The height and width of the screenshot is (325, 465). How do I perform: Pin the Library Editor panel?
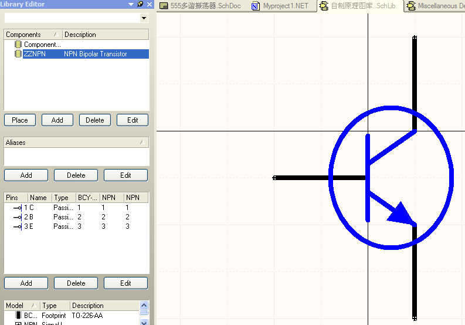[x=140, y=5]
